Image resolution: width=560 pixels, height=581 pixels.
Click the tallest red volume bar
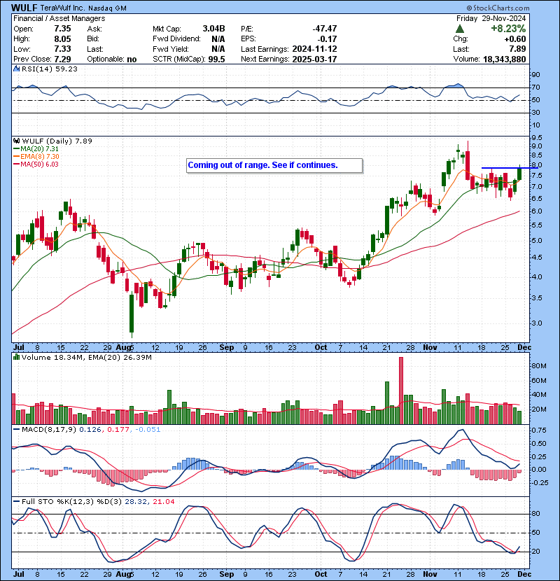[401, 391]
